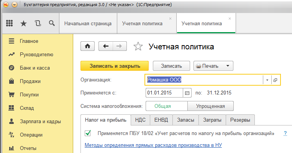Add Учетная политика to favorites star

pyautogui.click(x=138, y=47)
